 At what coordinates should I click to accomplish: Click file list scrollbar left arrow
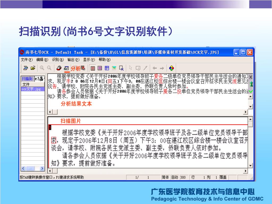(x=23, y=168)
